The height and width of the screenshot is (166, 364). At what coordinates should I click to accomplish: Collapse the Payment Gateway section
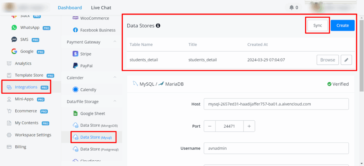[x=115, y=42]
